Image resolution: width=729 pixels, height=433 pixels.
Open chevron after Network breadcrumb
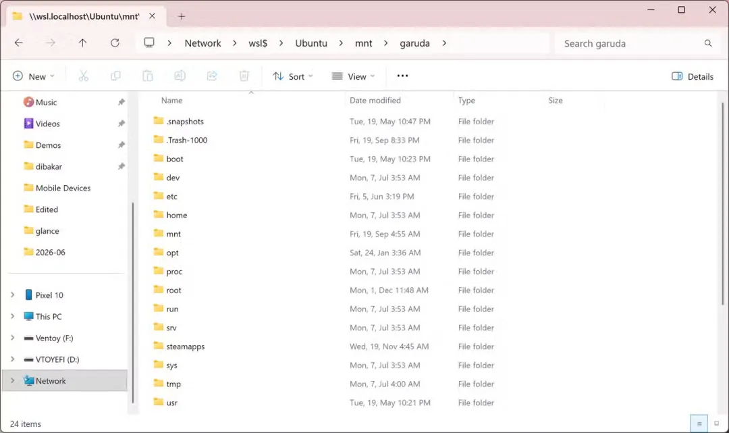pos(234,43)
